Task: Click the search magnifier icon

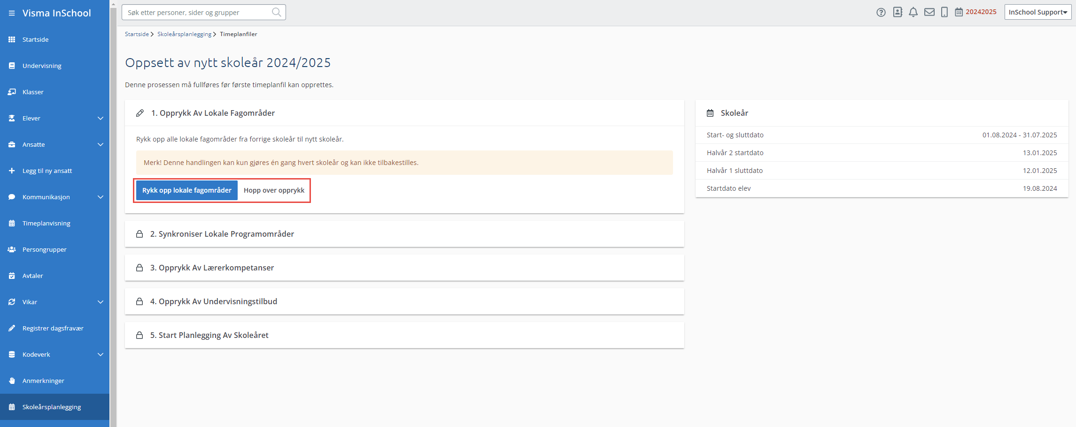Action: click(x=277, y=12)
